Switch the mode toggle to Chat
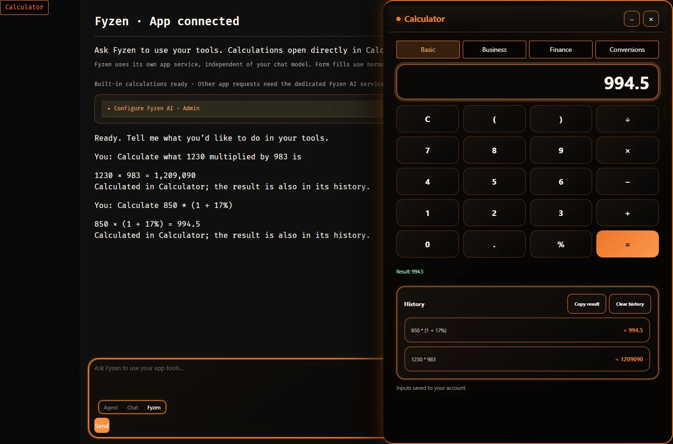673x444 pixels. [x=133, y=408]
